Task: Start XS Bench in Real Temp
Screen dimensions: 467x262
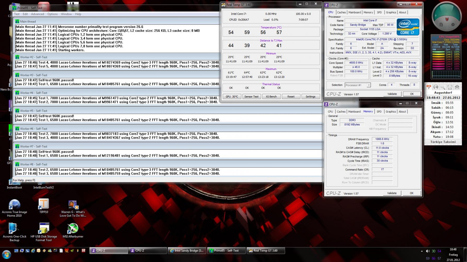Action: tap(271, 97)
